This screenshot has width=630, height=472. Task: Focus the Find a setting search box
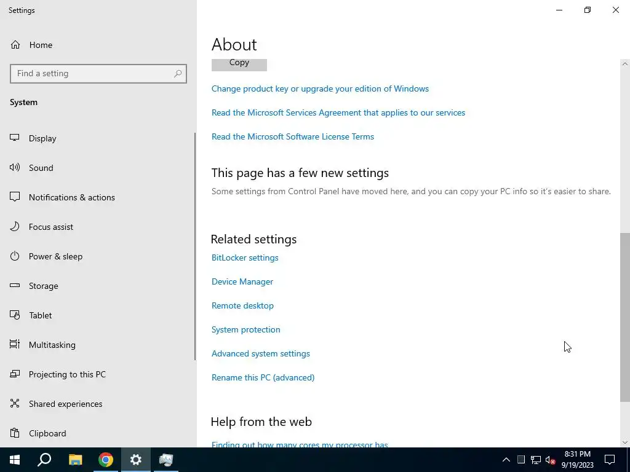coord(98,74)
